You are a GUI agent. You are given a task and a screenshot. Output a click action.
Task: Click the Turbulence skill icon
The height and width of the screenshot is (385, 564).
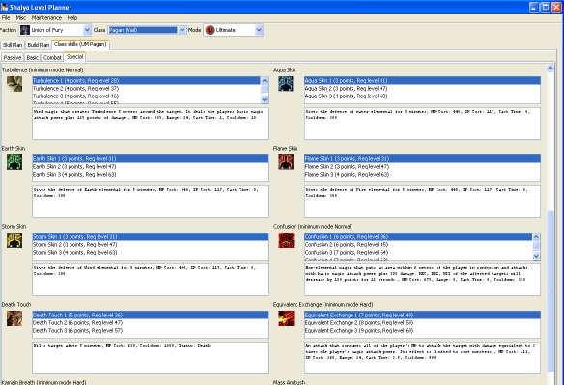tap(14, 84)
